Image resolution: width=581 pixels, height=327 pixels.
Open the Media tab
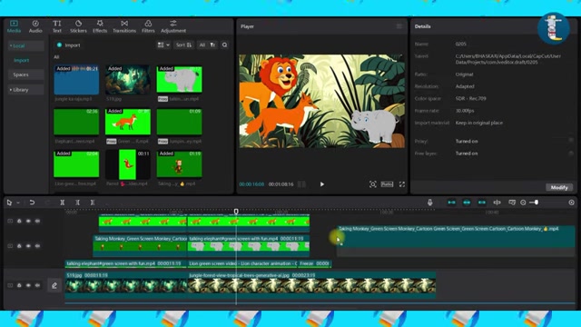14,26
